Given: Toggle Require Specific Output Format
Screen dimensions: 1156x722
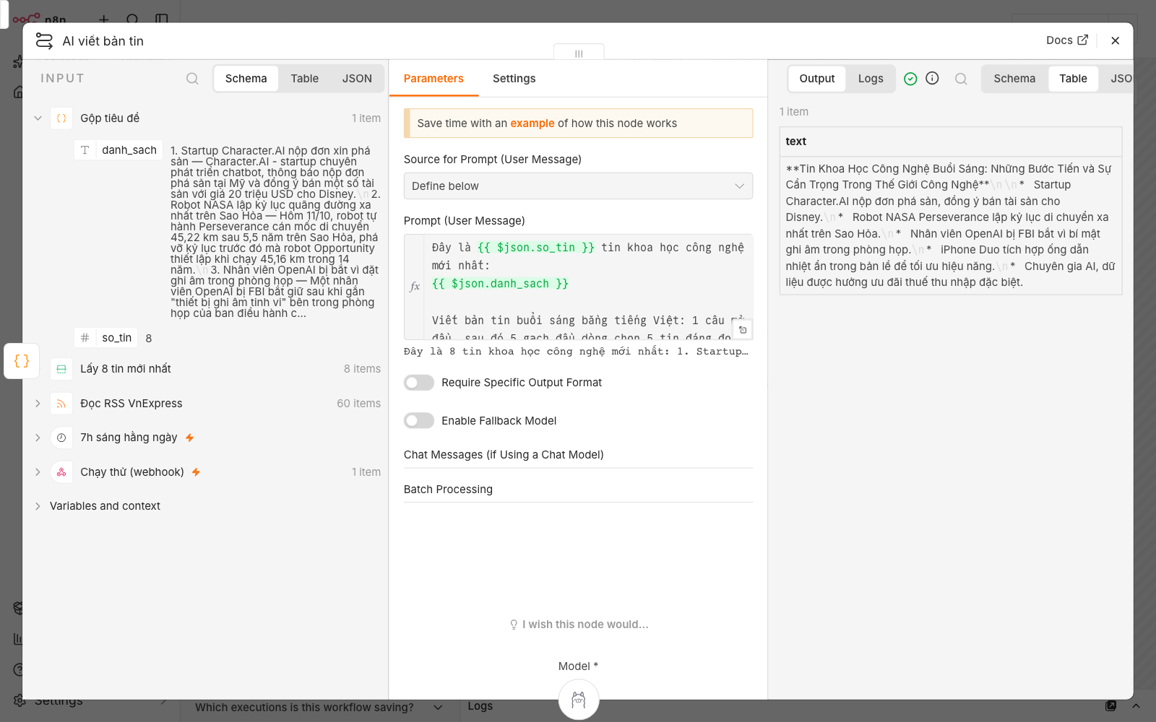Looking at the screenshot, I should coord(419,383).
